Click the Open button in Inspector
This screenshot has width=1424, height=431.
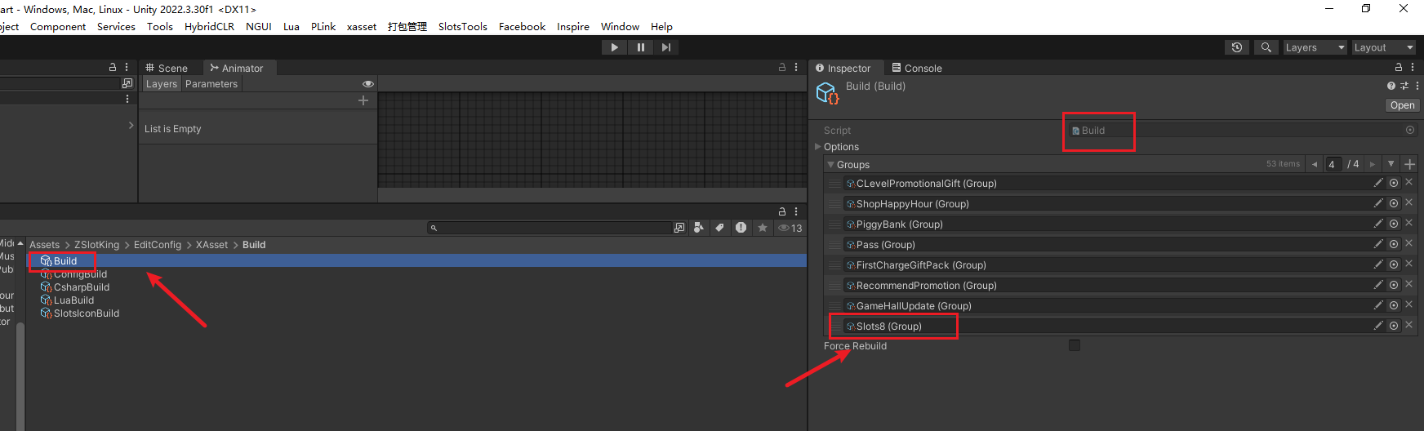[1402, 105]
